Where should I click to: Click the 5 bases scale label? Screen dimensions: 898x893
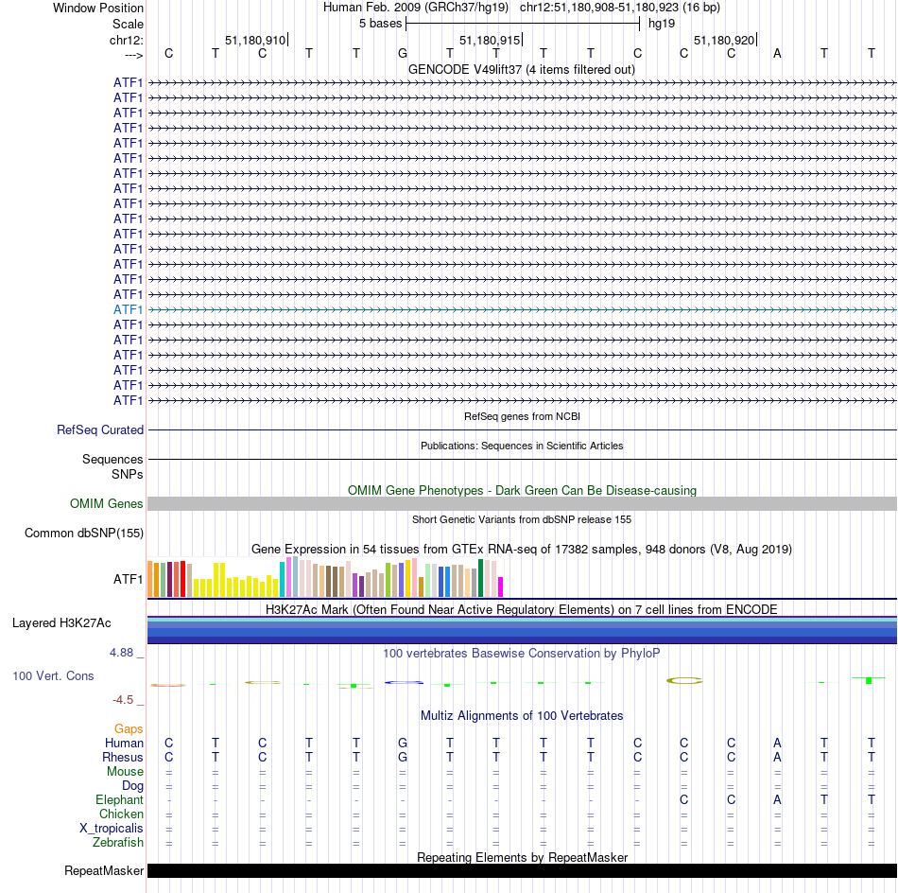pyautogui.click(x=380, y=24)
